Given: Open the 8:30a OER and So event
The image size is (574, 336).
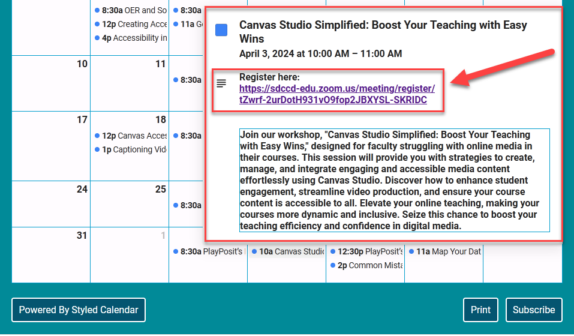Looking at the screenshot, I should click(x=131, y=10).
